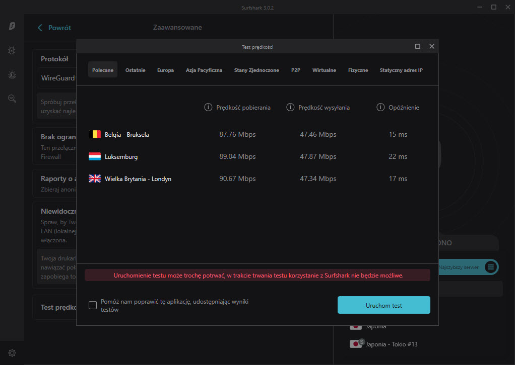Image resolution: width=515 pixels, height=365 pixels.
Task: Click the 47.46 Mbps upload value
Action: tap(318, 134)
